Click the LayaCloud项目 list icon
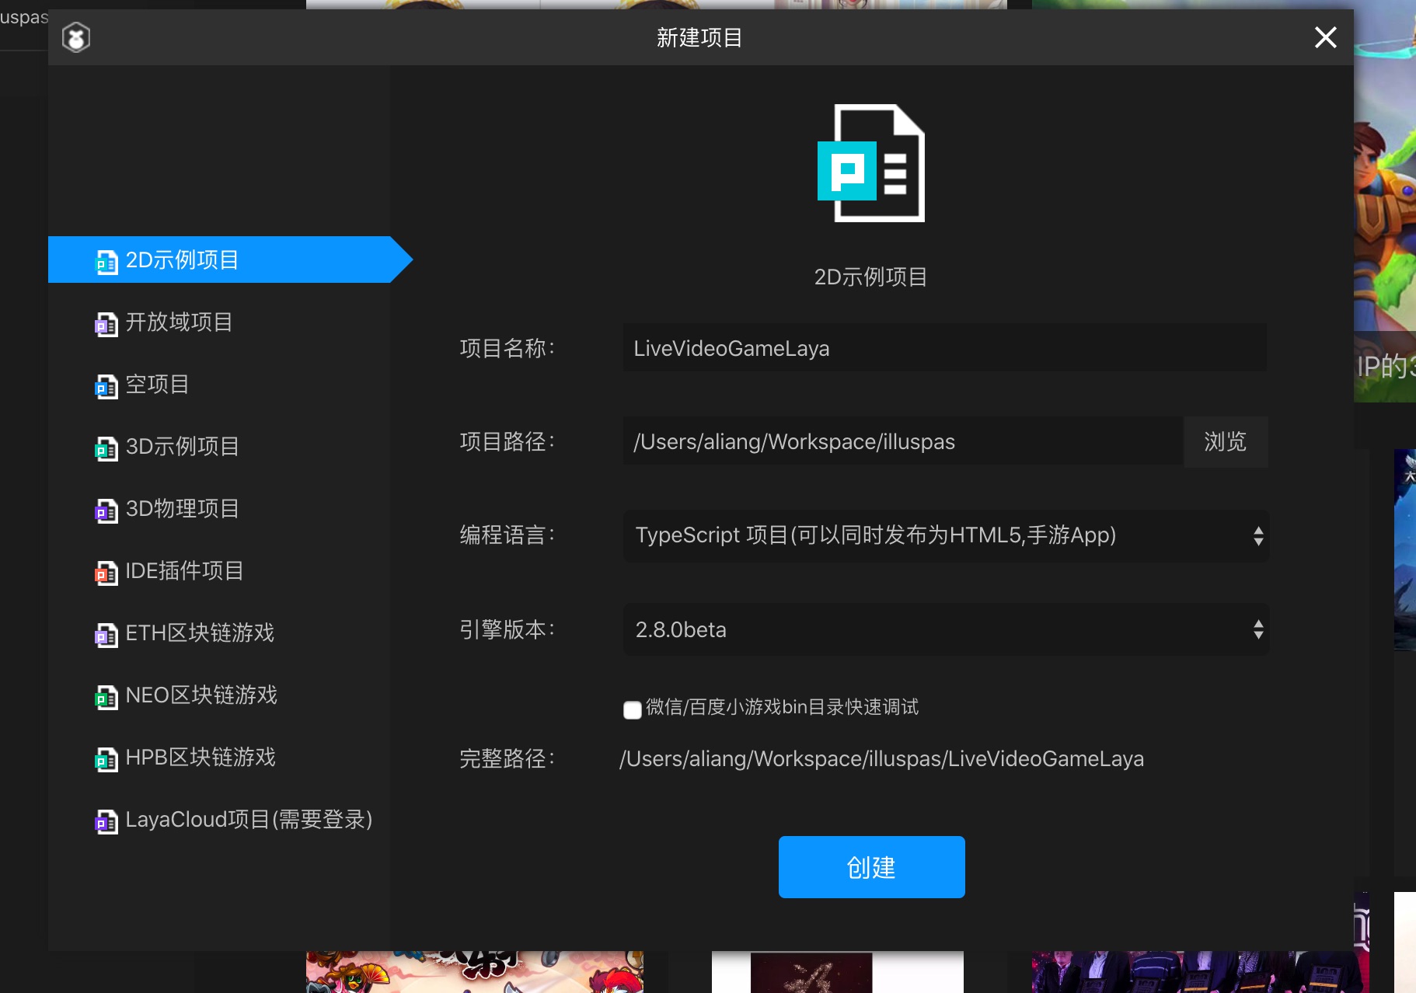Screen dimensions: 1416x993 [x=106, y=821]
